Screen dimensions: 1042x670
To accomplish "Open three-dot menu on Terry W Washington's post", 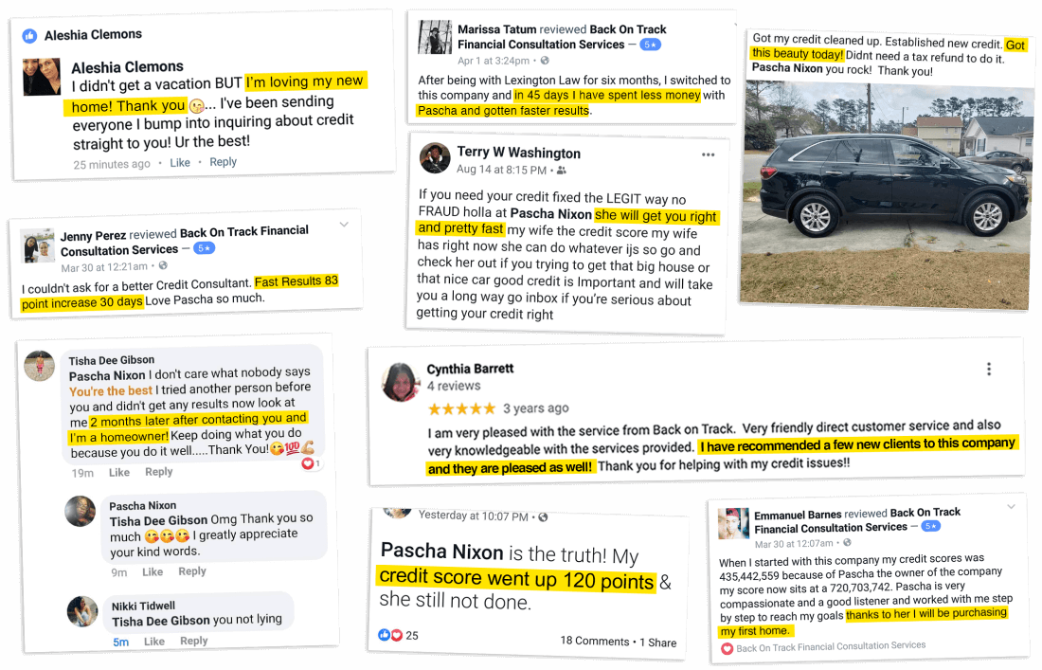I will point(708,154).
